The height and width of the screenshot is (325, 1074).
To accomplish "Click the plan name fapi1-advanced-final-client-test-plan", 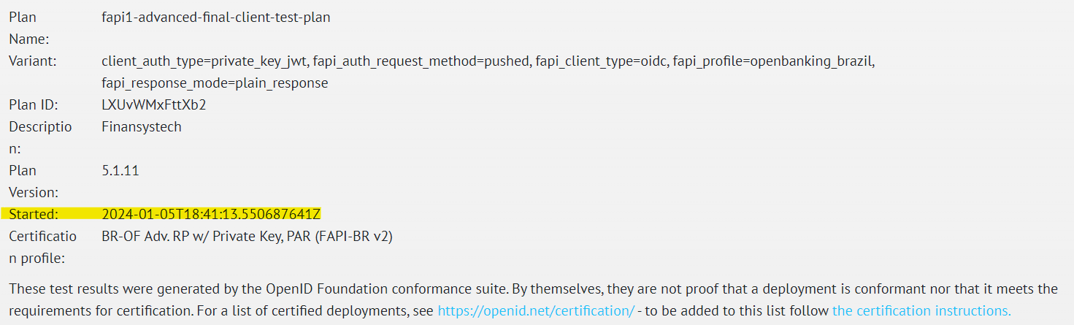I will pos(215,17).
